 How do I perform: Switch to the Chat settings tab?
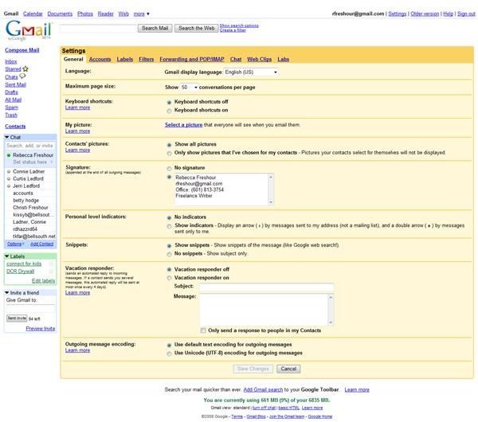tap(236, 59)
